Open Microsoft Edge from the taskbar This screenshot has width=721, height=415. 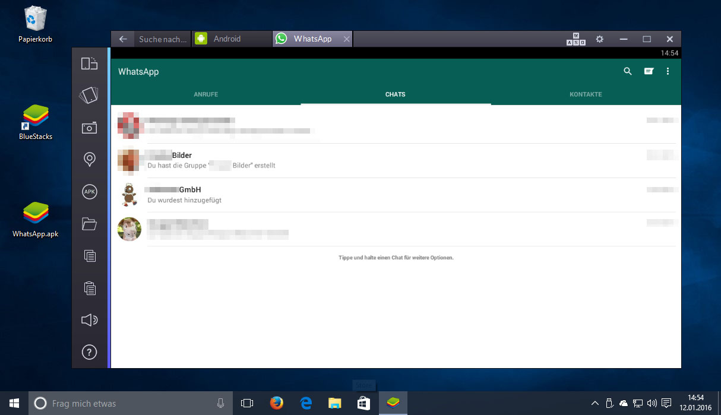pos(306,403)
